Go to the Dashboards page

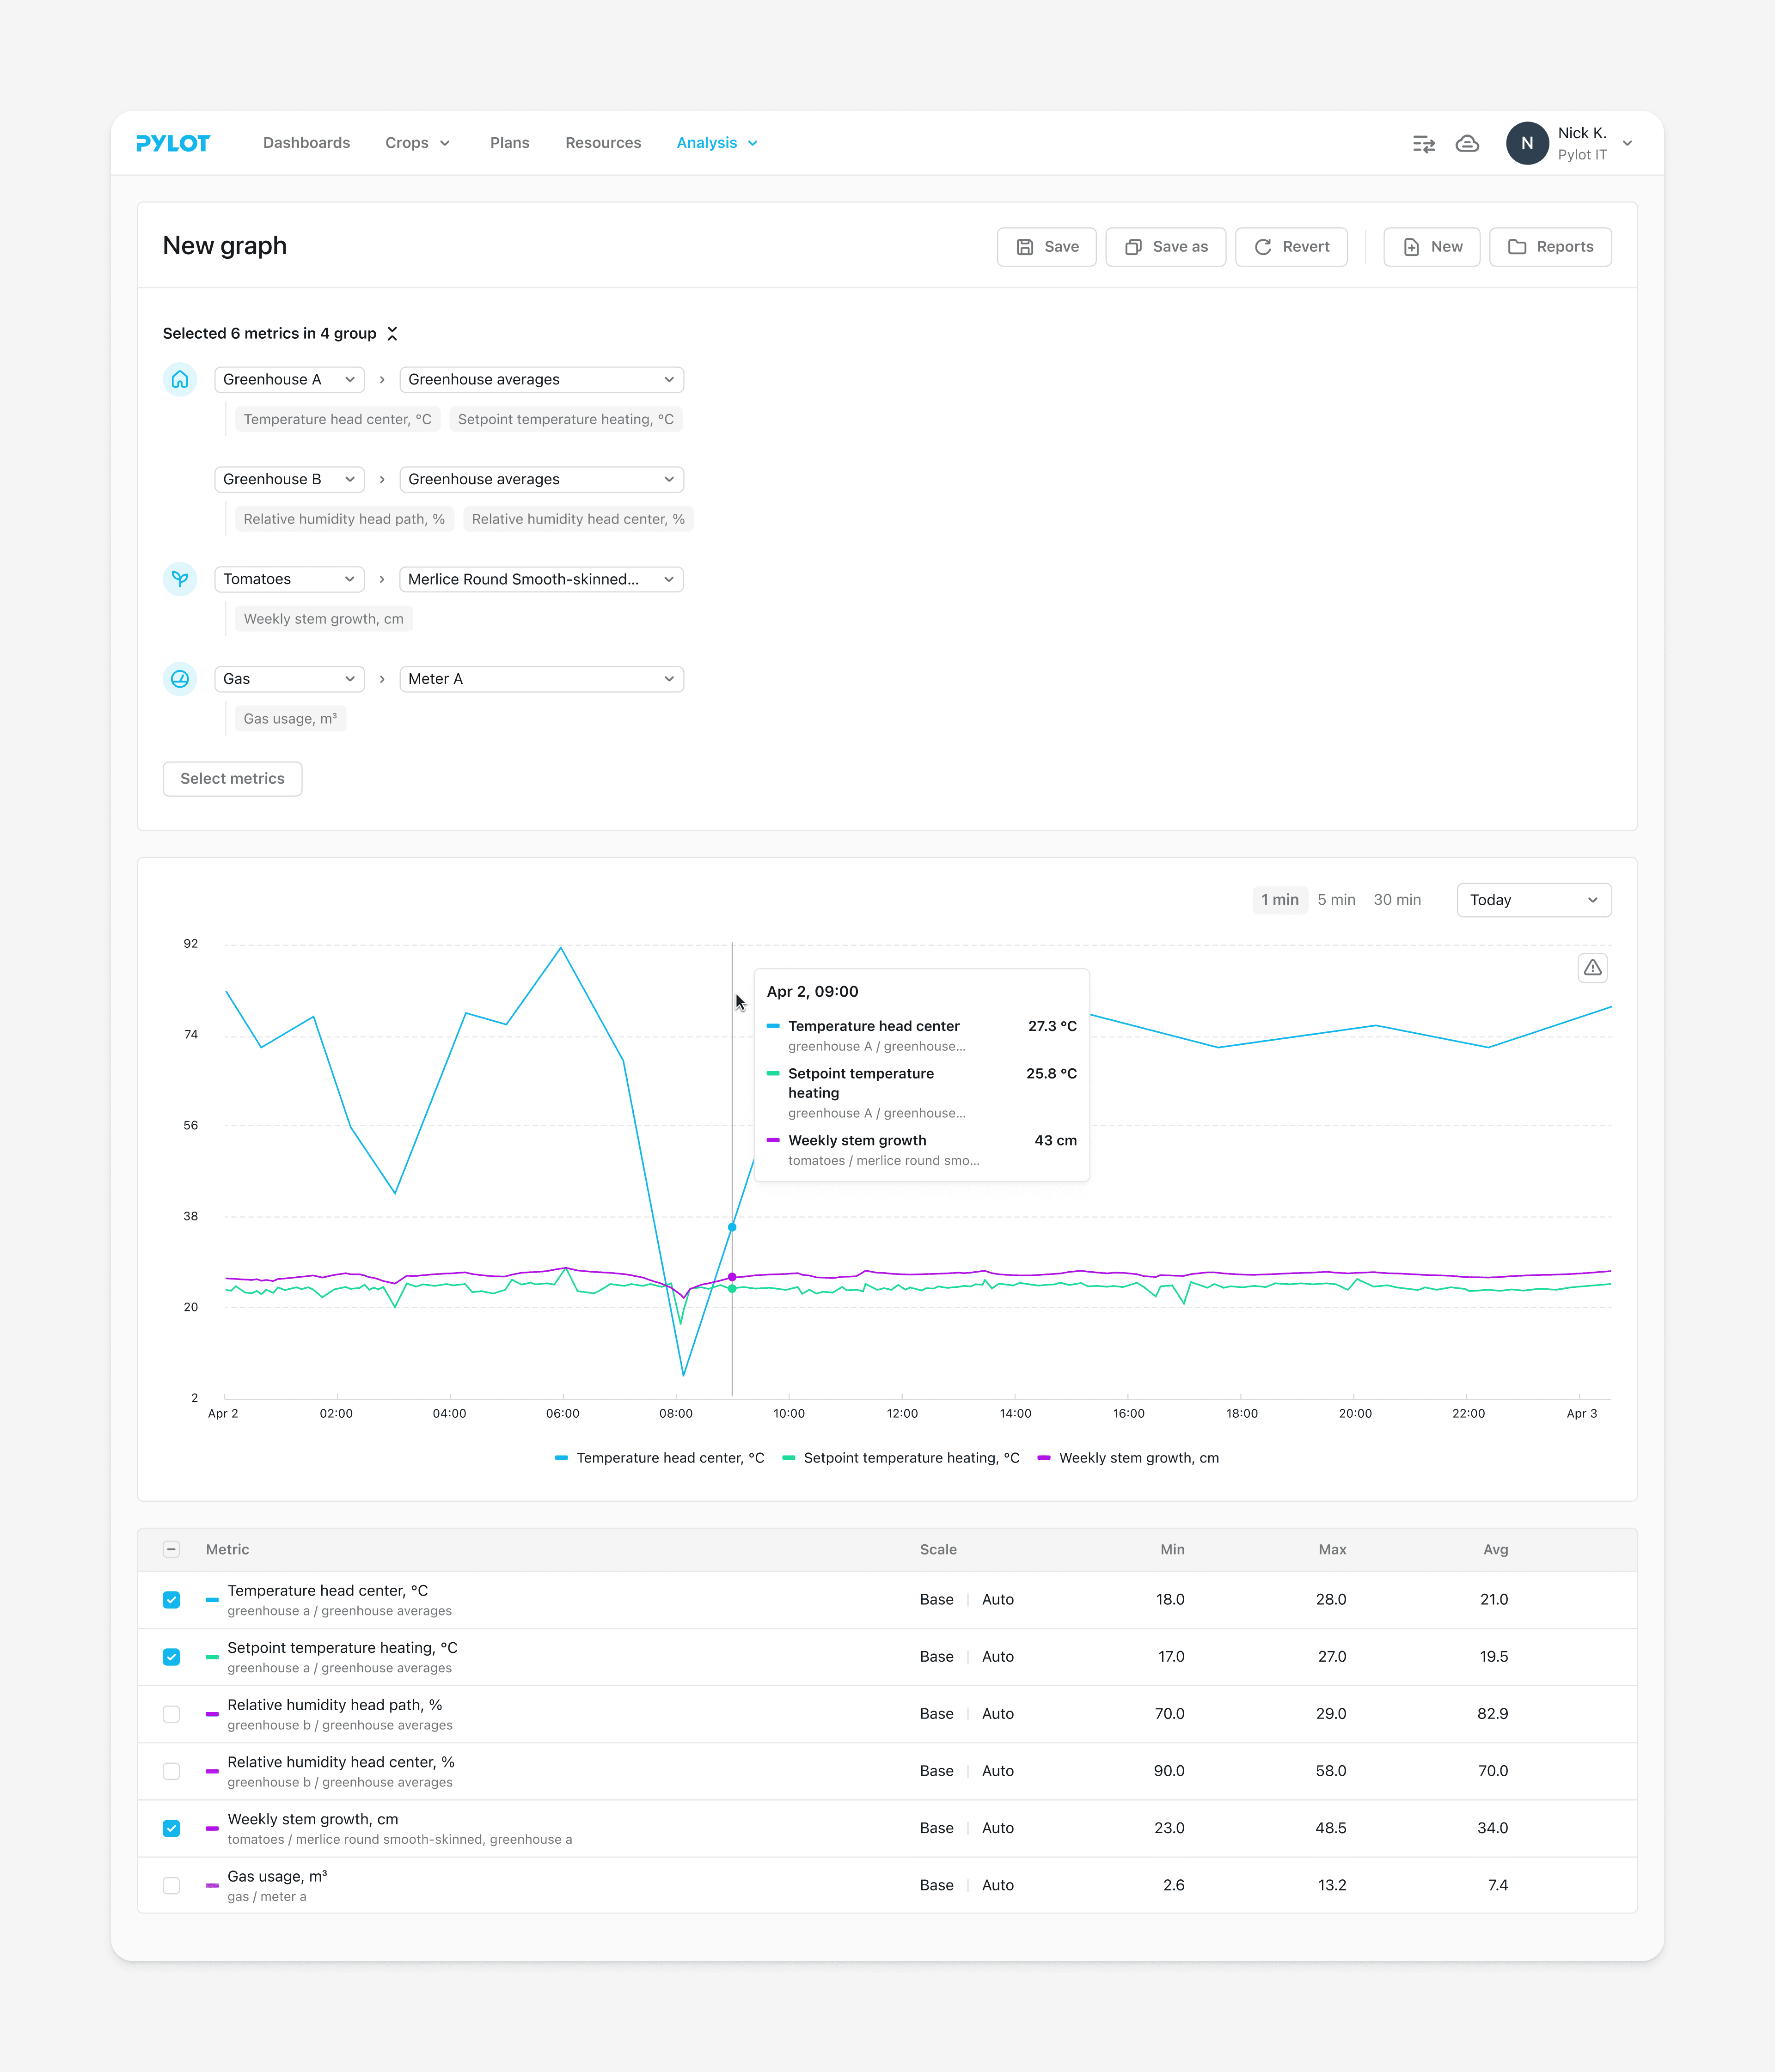(x=306, y=143)
